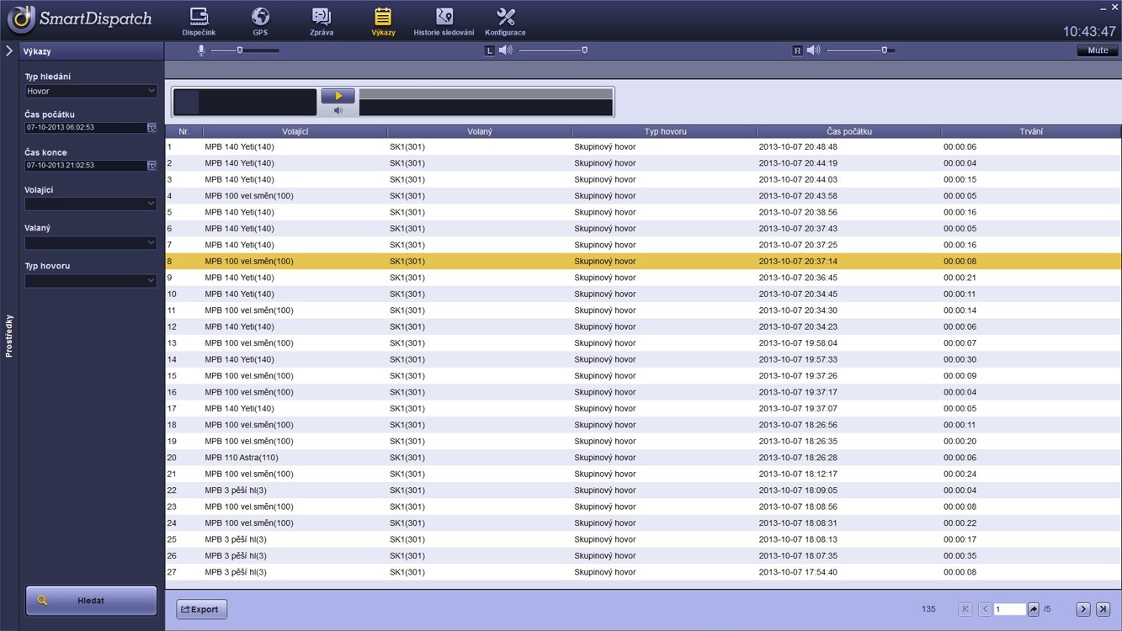This screenshot has height=631, width=1122.
Task: Open Historie sledování tracking history
Action: click(x=444, y=22)
